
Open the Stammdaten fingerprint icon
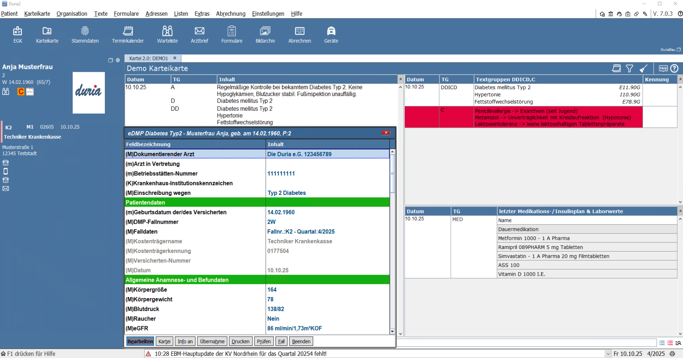(85, 35)
